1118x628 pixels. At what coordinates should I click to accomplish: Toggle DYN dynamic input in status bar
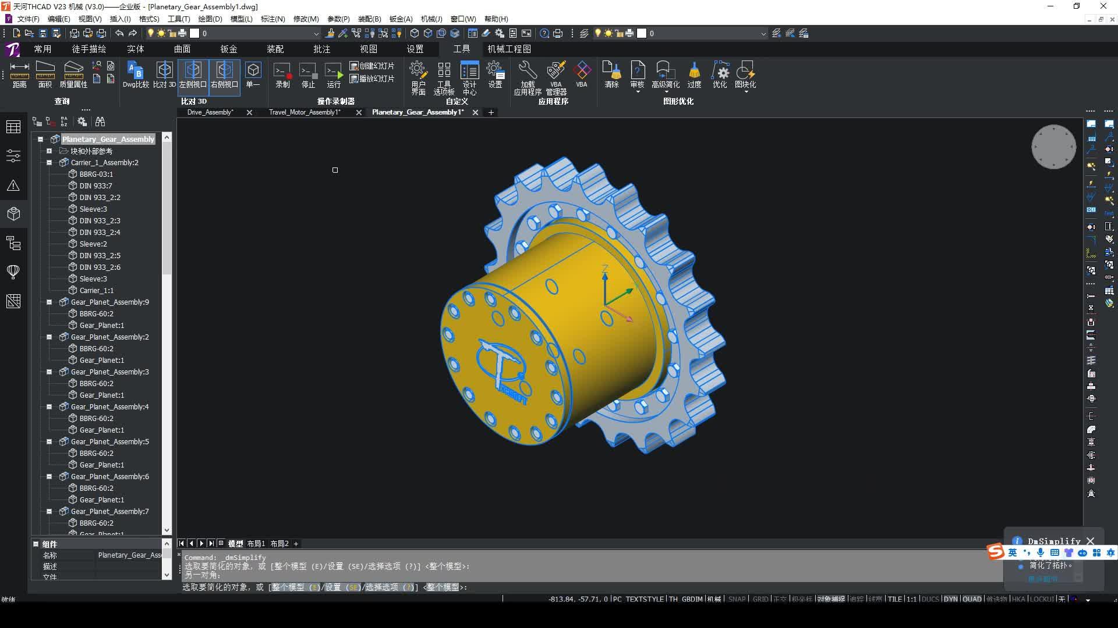pyautogui.click(x=950, y=599)
